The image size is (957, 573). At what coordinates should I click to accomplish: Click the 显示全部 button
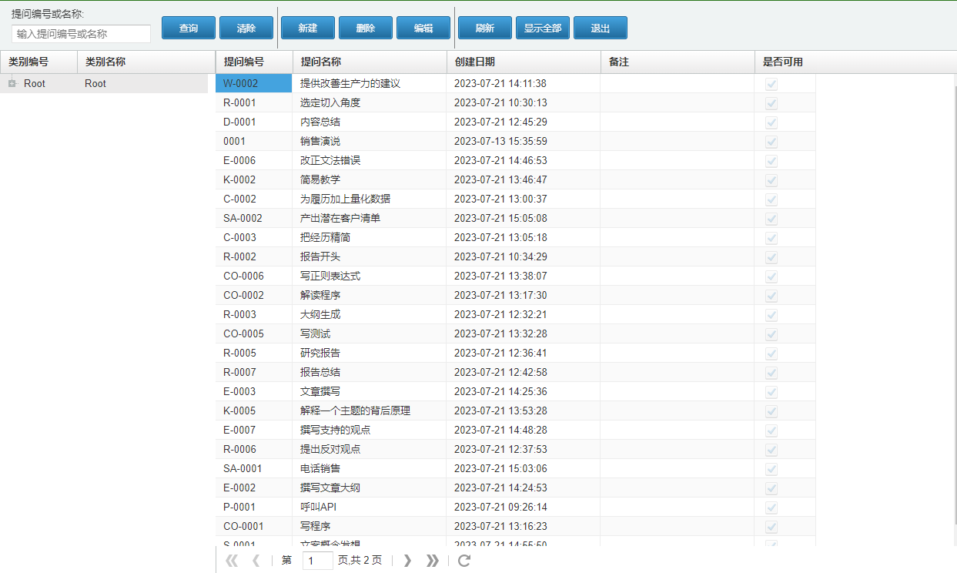coord(543,28)
